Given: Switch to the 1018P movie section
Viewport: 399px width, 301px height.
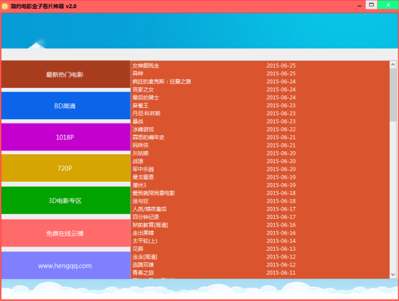Looking at the screenshot, I should point(65,137).
